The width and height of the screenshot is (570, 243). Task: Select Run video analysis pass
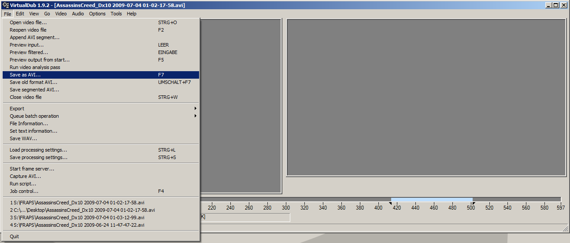(101, 67)
